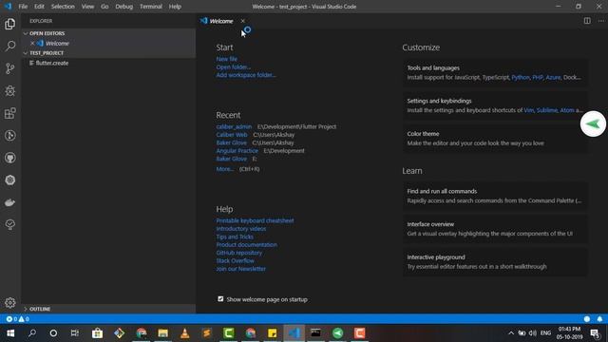Open recent project Angular Practice
Screen dimensions: 608x342
tap(237, 150)
